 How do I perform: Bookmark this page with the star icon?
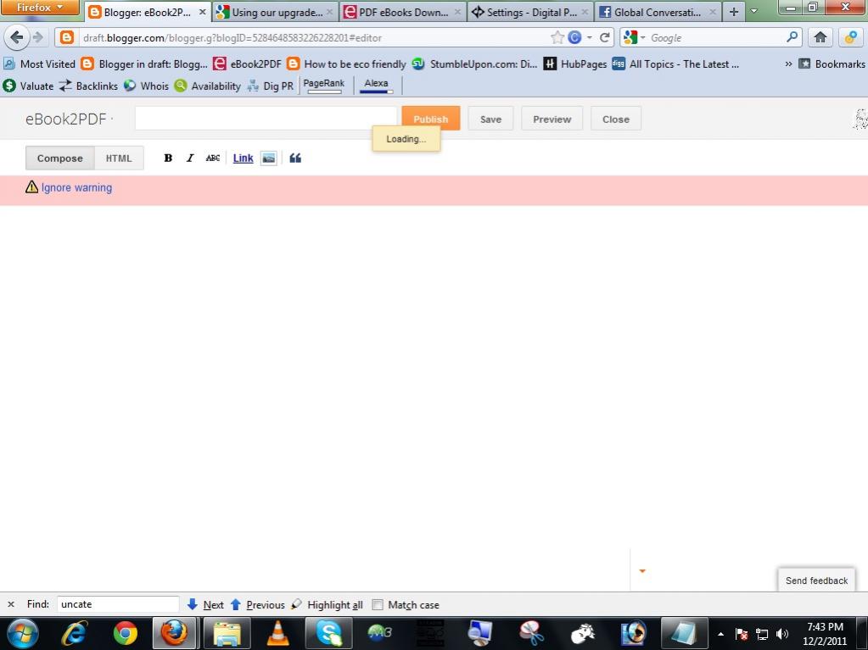point(557,37)
